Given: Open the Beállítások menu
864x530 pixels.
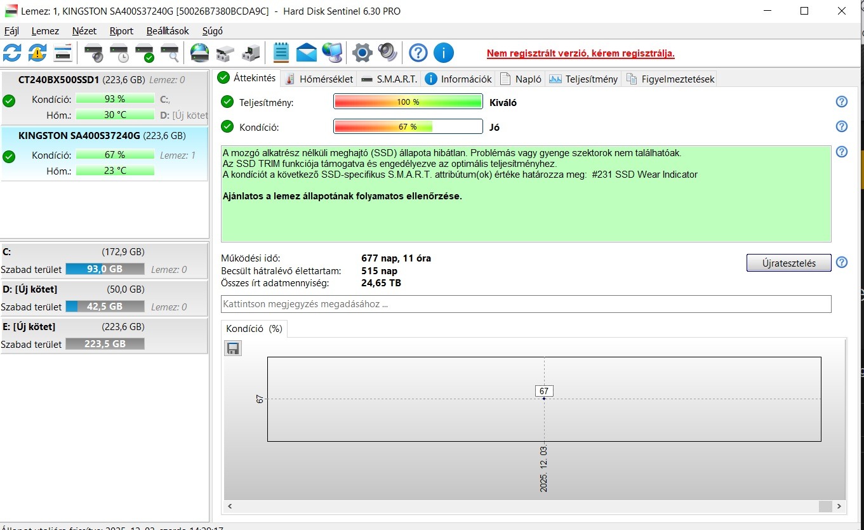Looking at the screenshot, I should pyautogui.click(x=168, y=30).
